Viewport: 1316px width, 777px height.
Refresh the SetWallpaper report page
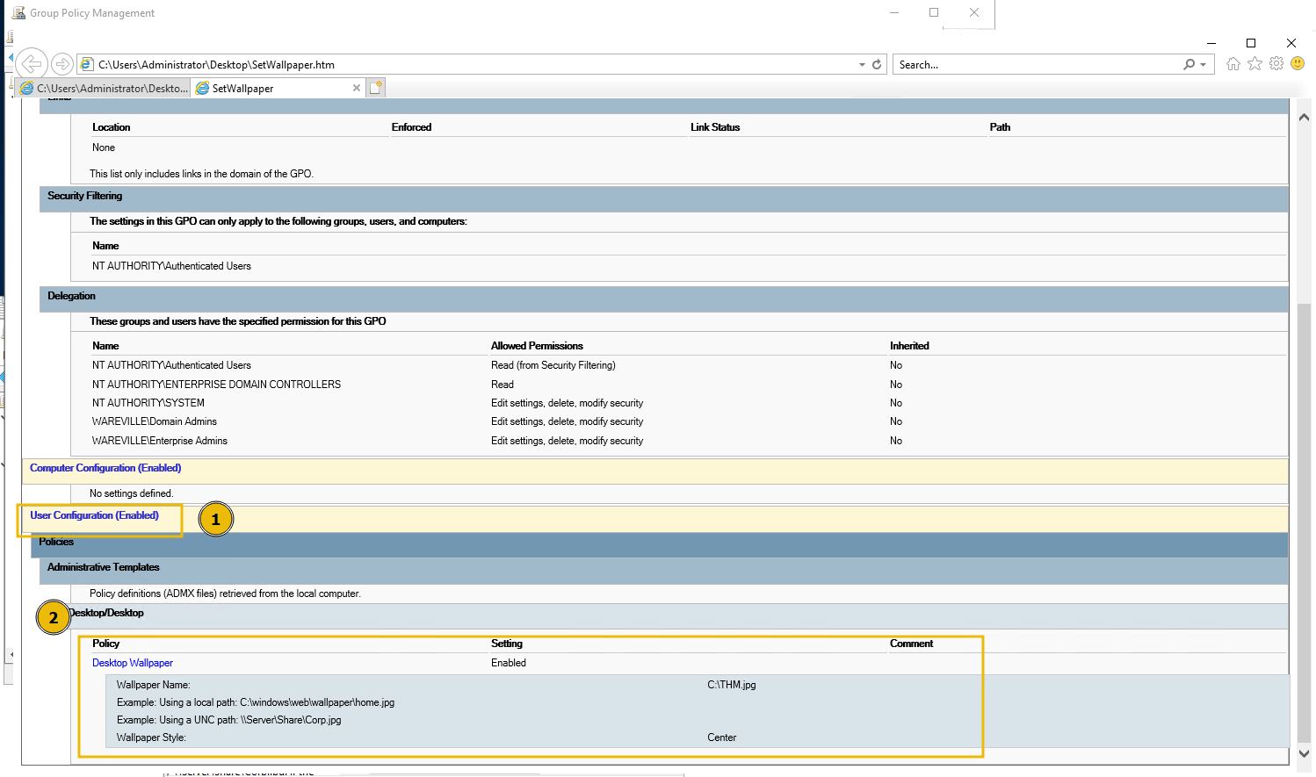pos(876,64)
